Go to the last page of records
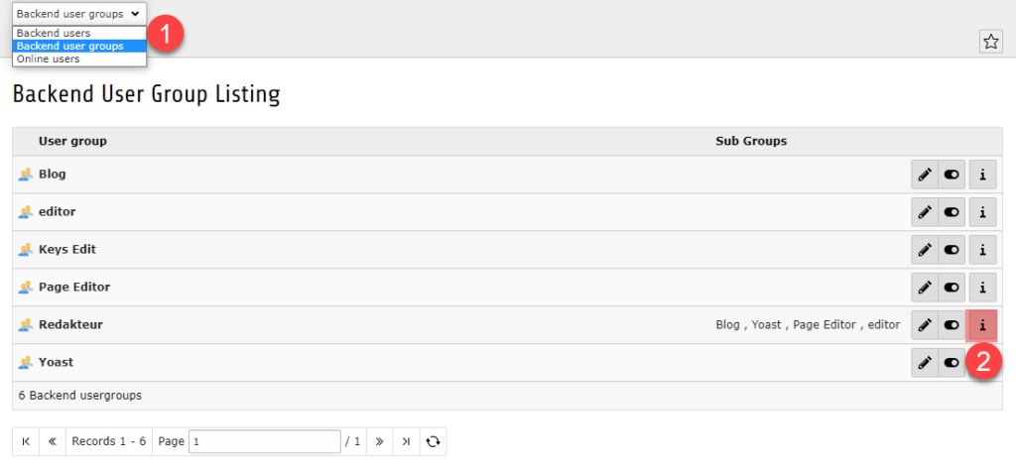The width and height of the screenshot is (1016, 470). (406, 441)
